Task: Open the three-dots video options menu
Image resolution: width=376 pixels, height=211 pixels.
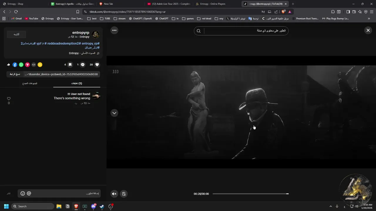Action: coord(114,30)
